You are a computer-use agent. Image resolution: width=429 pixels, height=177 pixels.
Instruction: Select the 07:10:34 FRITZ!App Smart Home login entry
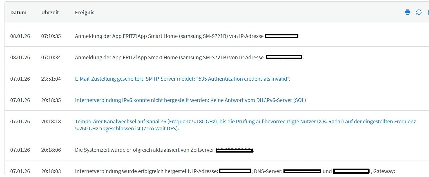click(217, 57)
